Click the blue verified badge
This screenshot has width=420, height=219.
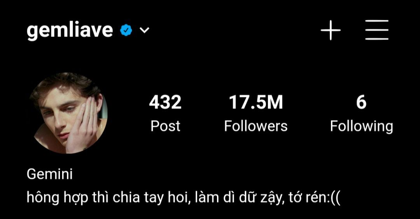tap(126, 30)
